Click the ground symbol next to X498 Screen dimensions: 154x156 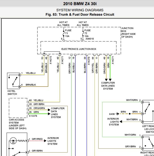click(x=117, y=114)
